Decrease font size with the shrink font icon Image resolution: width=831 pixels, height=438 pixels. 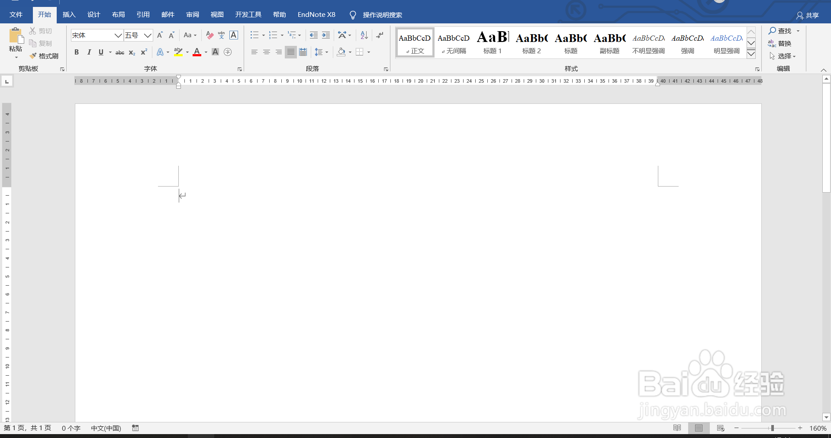(171, 35)
